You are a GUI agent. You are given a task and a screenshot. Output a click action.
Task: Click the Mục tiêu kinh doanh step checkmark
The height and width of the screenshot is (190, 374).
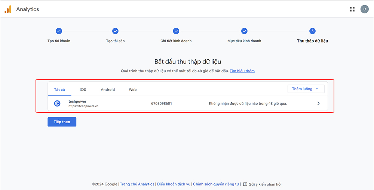[x=244, y=31]
